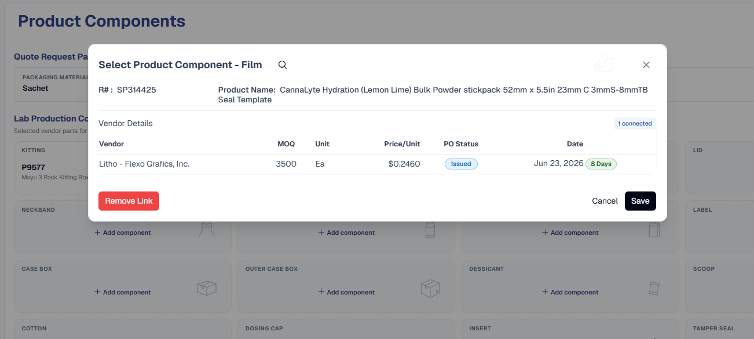Click the Ea unit value

click(320, 164)
